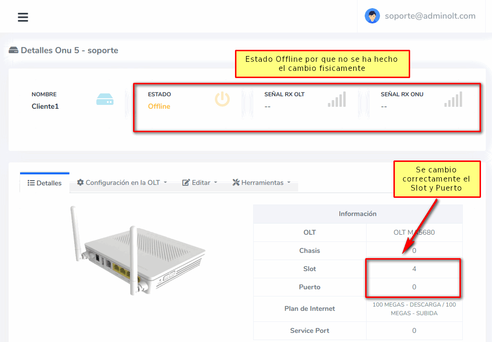Open the hamburger sidebar menu
The width and height of the screenshot is (492, 342).
[23, 17]
